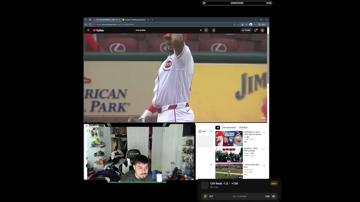Image resolution: width=360 pixels, height=202 pixels.
Task: Open the browser workspaces icon
Action: click(90, 20)
